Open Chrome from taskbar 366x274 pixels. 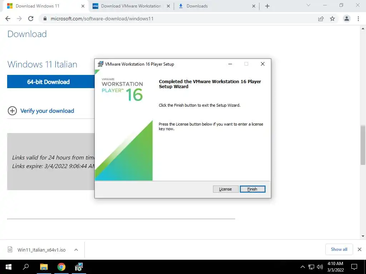[61, 267]
